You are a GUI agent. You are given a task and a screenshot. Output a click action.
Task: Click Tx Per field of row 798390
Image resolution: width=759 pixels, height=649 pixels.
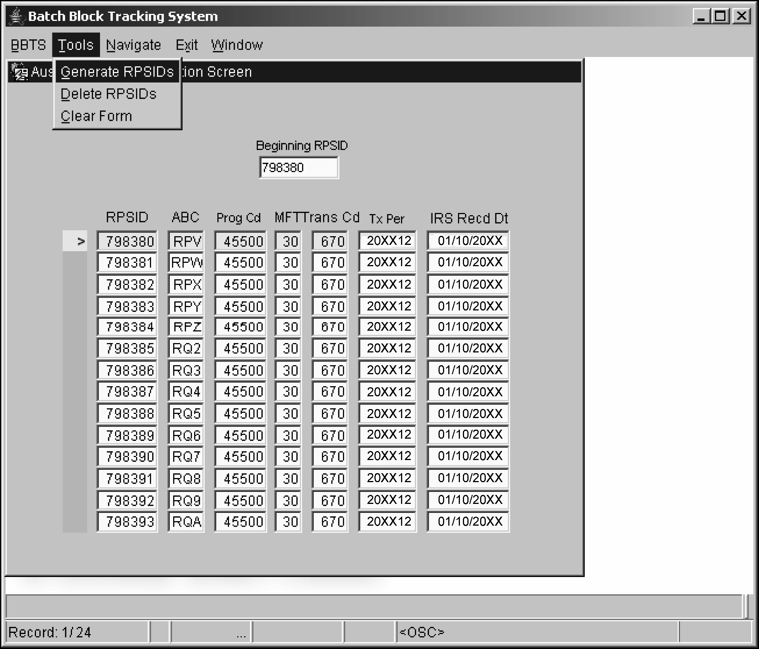[x=387, y=456]
